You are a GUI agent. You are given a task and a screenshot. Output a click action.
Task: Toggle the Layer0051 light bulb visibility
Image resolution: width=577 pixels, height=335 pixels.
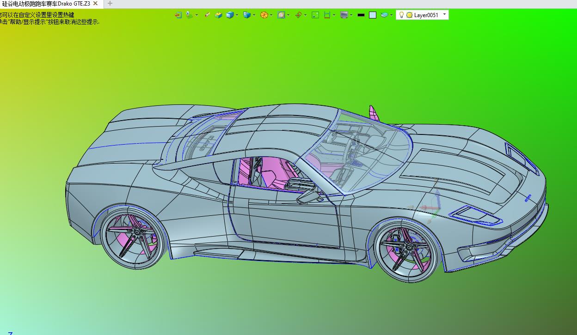click(401, 15)
